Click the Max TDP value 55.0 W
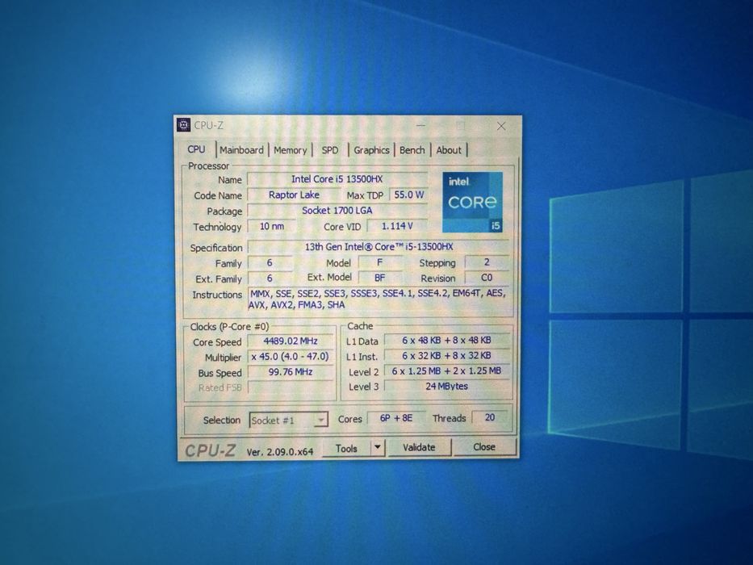The width and height of the screenshot is (753, 565). coord(408,195)
